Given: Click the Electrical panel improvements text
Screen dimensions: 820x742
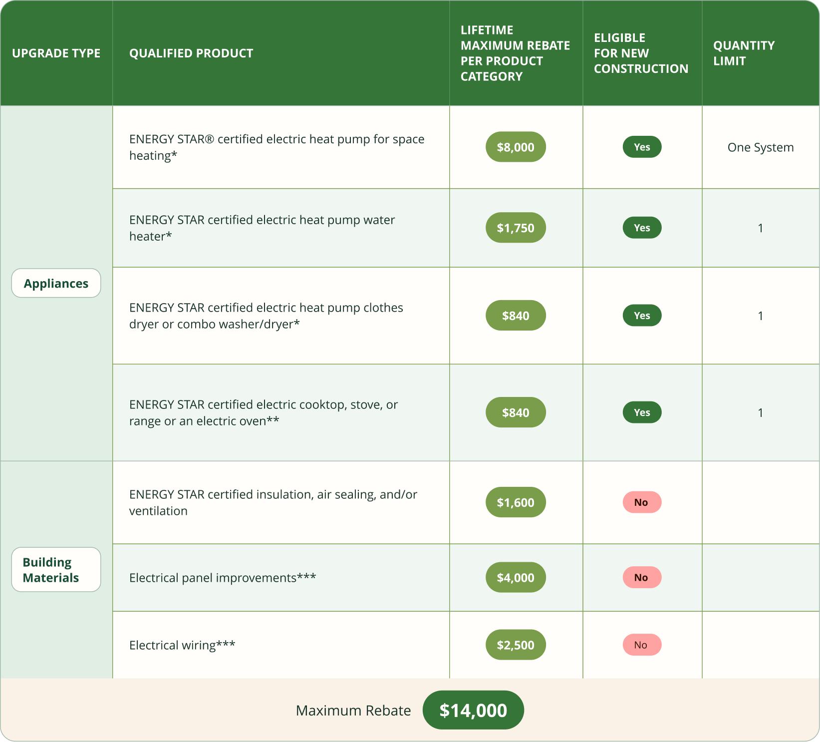Looking at the screenshot, I should click(223, 578).
